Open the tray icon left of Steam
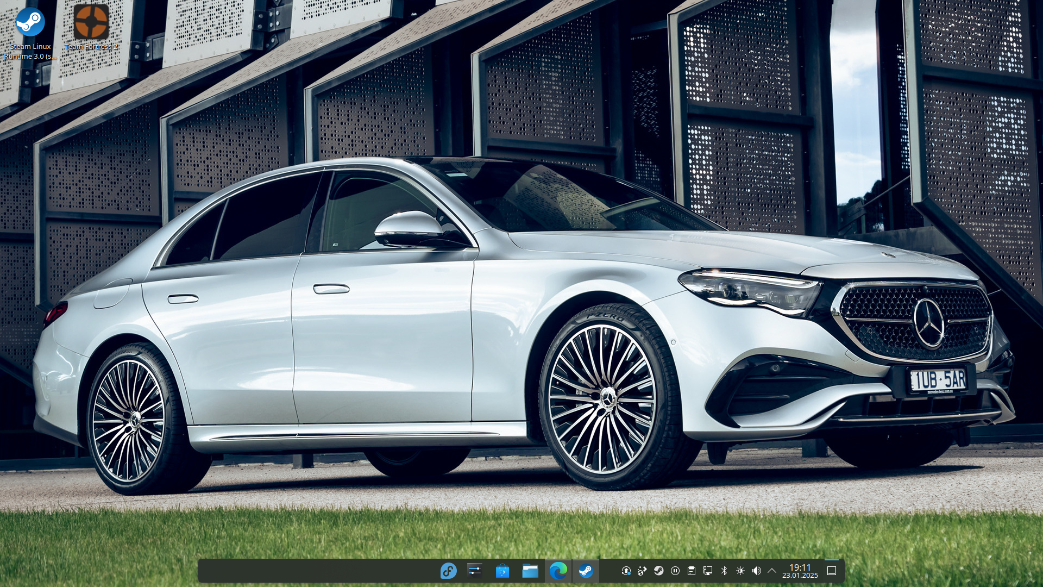Screen dimensions: 1043x587 (x=642, y=571)
